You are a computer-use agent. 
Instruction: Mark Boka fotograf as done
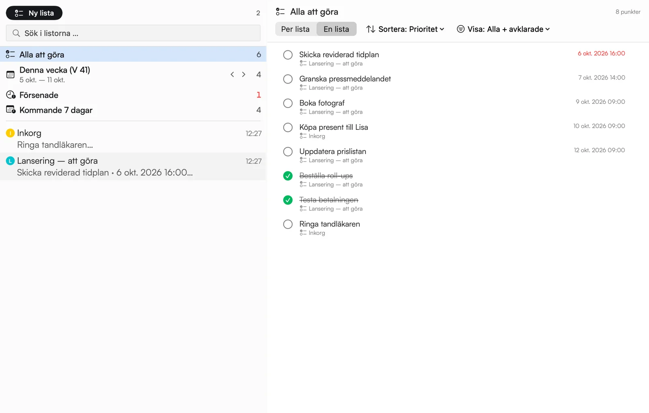[x=288, y=103]
